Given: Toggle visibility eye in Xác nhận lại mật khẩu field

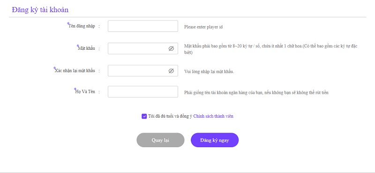Looking at the screenshot, I should pyautogui.click(x=171, y=71).
